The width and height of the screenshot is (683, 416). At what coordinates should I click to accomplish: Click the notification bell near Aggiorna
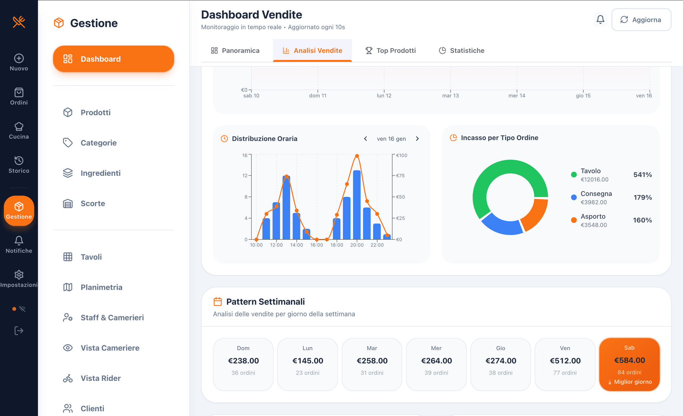click(600, 19)
